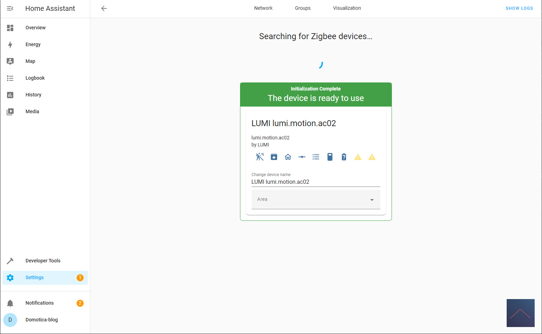The height and width of the screenshot is (334, 542).
Task: Open the Area dropdown
Action: [316, 199]
